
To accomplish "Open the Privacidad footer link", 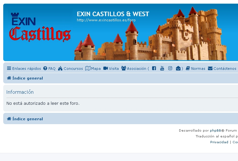I will [x=219, y=142].
